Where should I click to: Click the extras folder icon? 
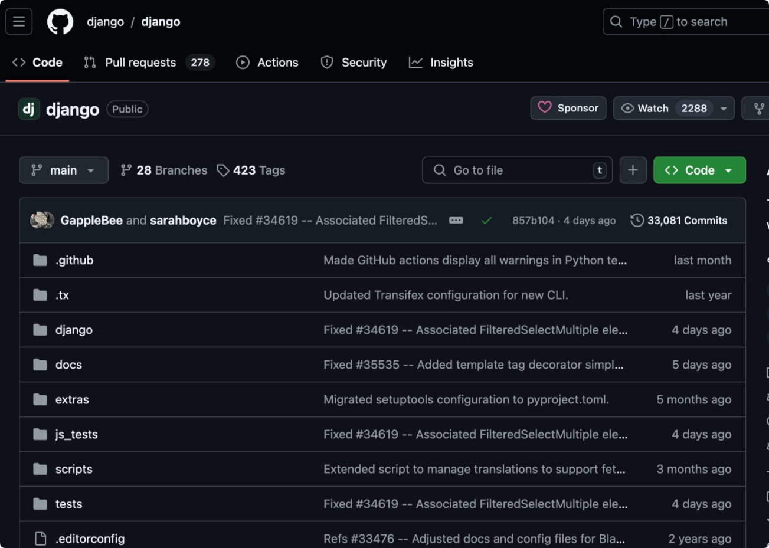tap(40, 399)
